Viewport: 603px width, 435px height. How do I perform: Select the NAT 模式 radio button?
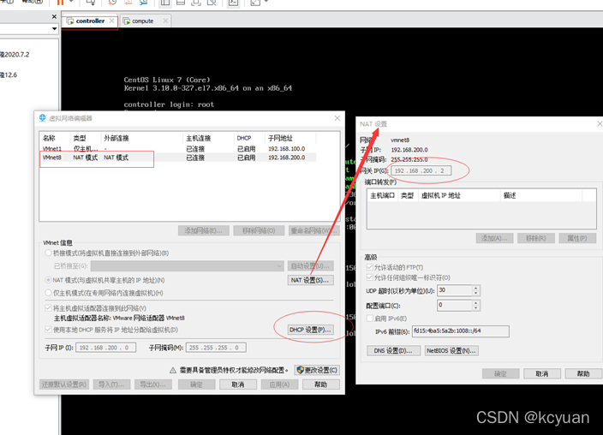pos(49,280)
